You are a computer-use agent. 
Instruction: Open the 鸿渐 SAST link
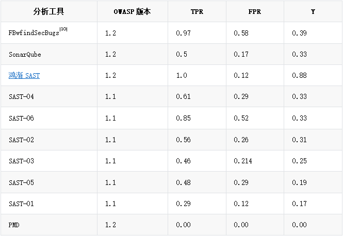point(24,75)
